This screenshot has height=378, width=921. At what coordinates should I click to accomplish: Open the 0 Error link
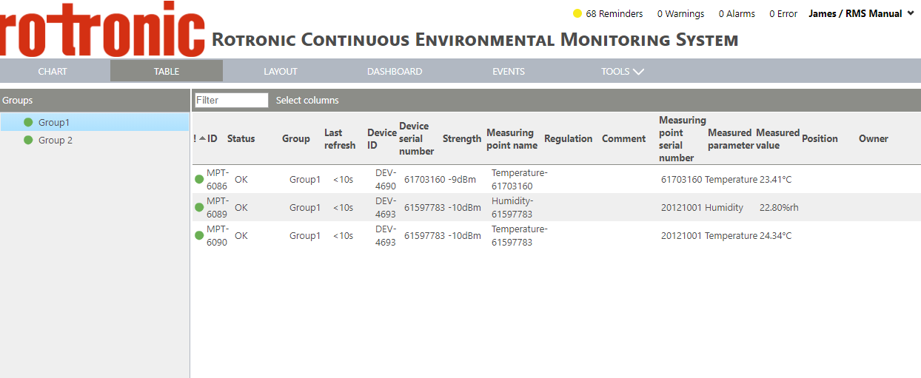(x=783, y=13)
